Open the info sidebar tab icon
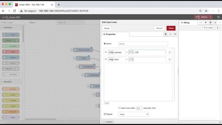The width and height of the screenshot is (222, 125). pos(201,22)
